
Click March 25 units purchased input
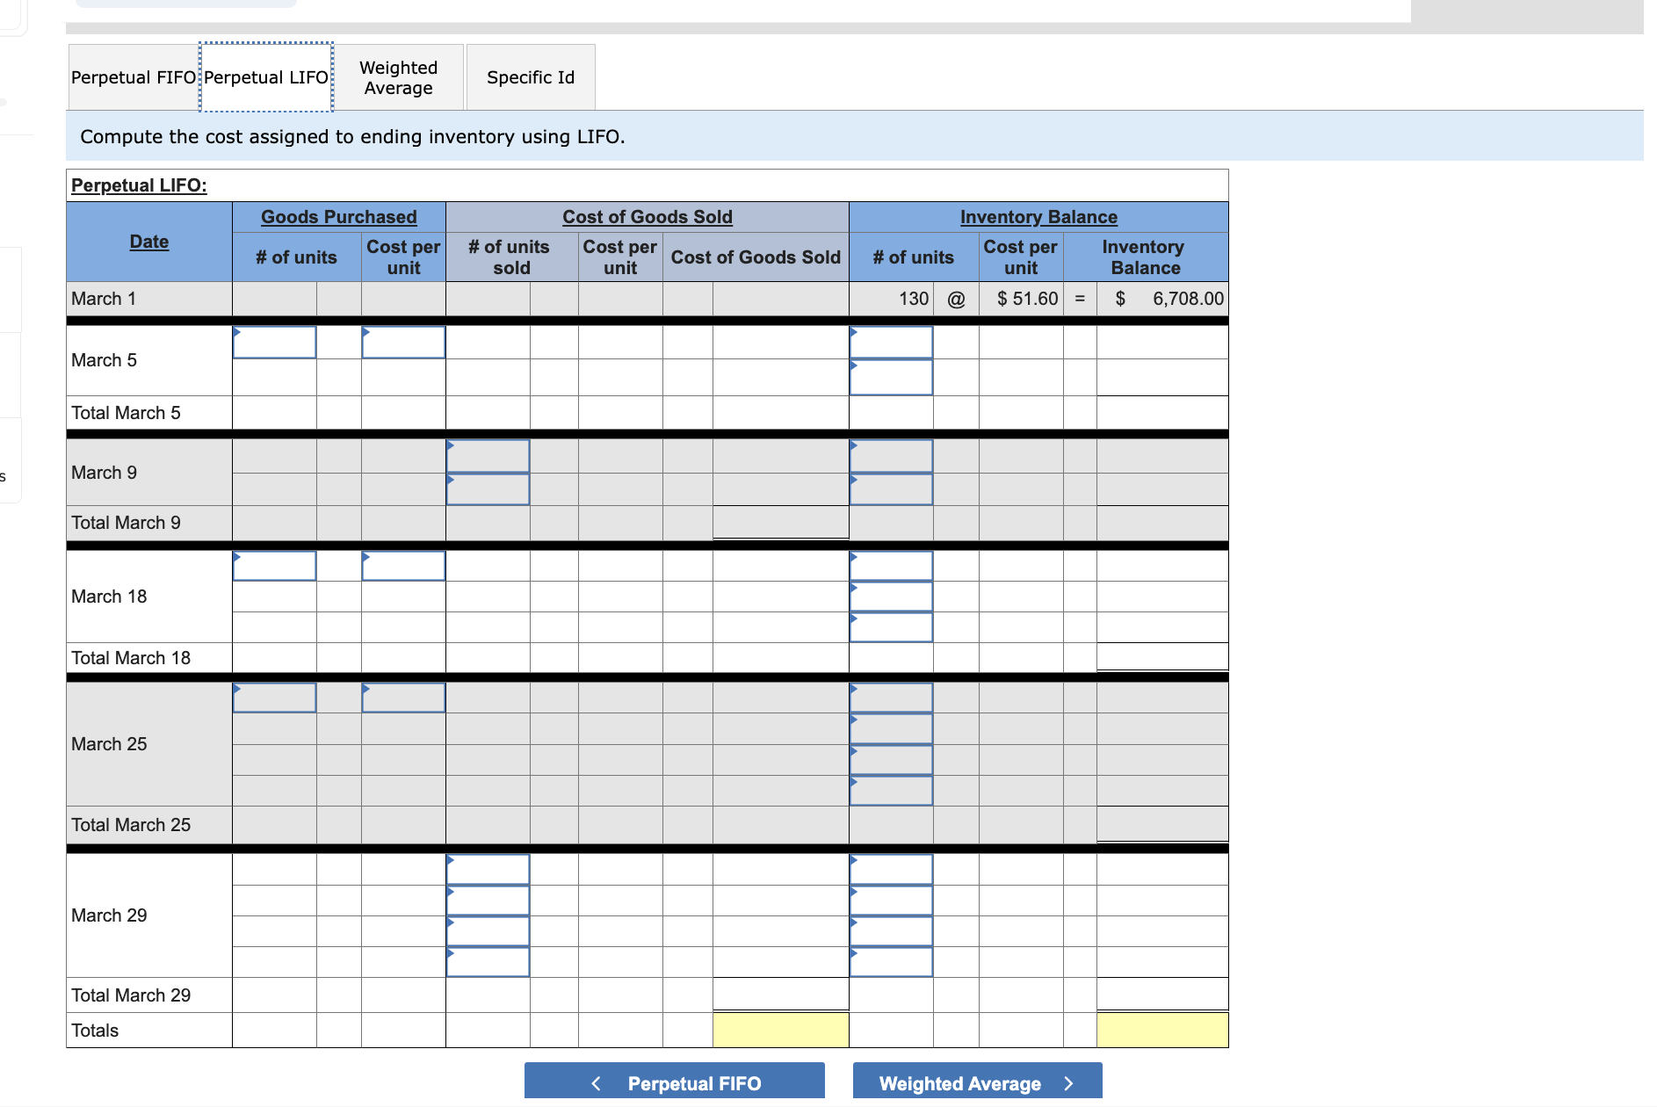click(x=274, y=698)
